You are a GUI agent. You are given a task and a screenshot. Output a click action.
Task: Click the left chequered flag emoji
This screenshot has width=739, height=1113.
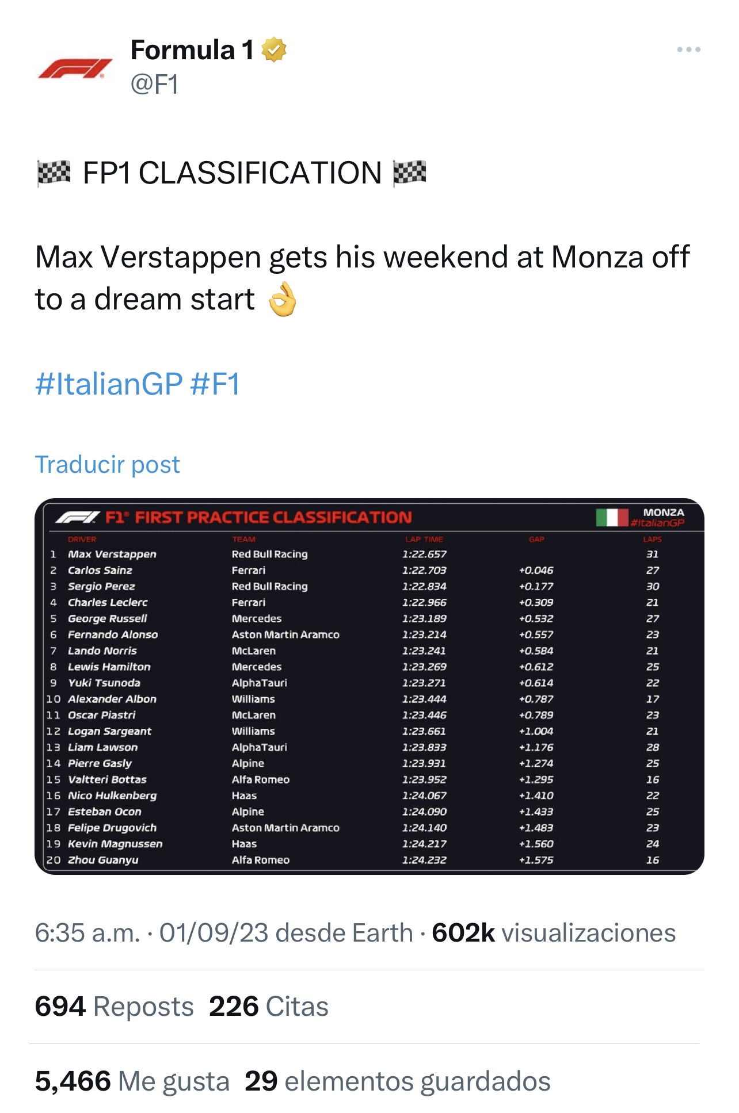pyautogui.click(x=54, y=173)
